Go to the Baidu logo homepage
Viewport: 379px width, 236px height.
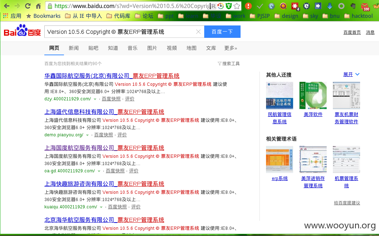(x=22, y=31)
